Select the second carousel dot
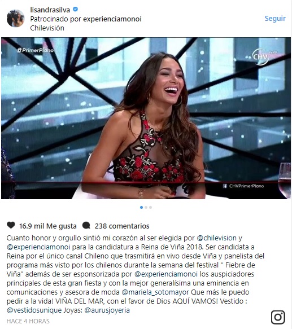Viewport: 292px width, 329px height. point(146,208)
